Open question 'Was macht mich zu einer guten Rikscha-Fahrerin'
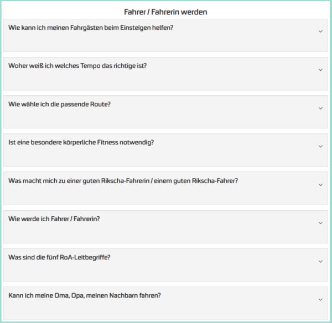The height and width of the screenshot is (323, 332). [123, 180]
